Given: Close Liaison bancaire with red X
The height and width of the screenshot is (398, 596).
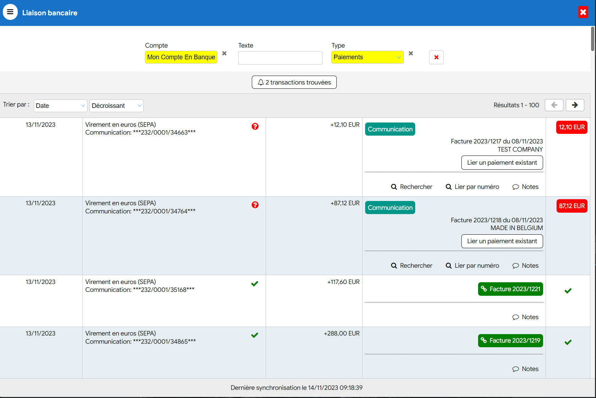Looking at the screenshot, I should point(583,12).
